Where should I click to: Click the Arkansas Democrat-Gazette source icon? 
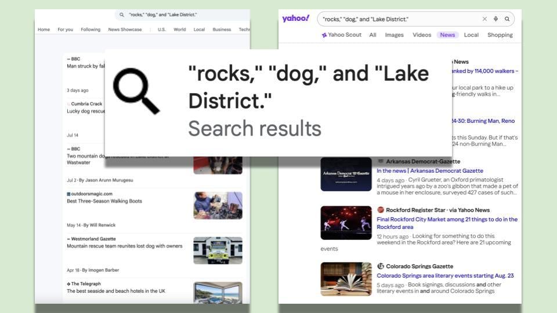point(380,161)
